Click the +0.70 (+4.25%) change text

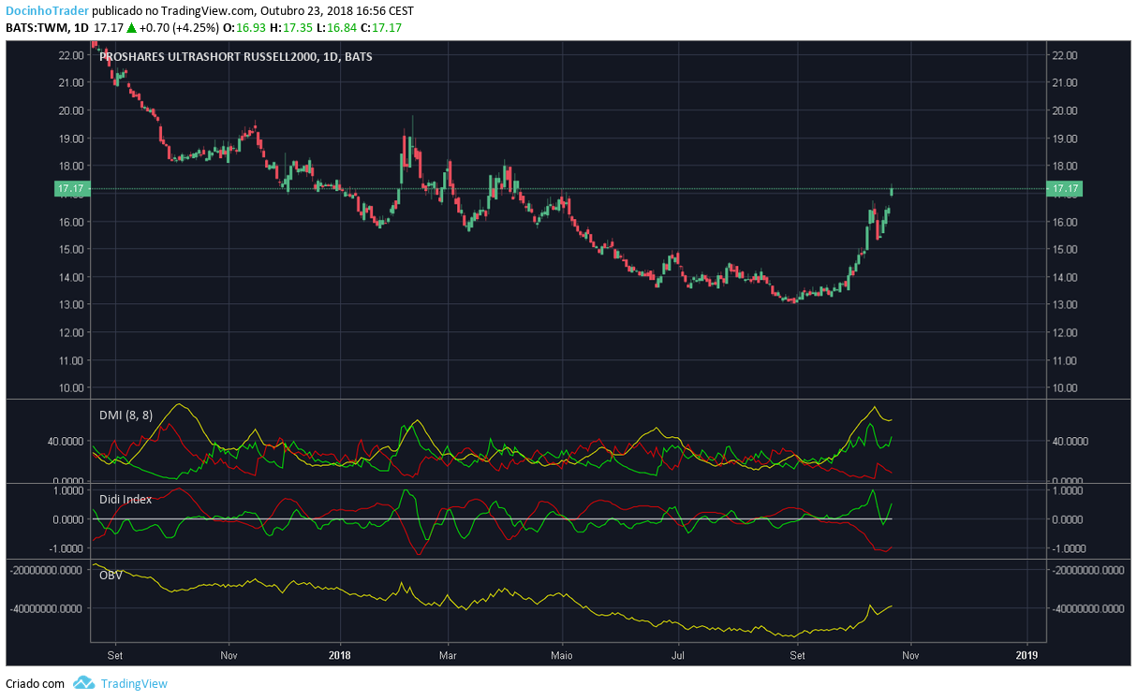180,28
